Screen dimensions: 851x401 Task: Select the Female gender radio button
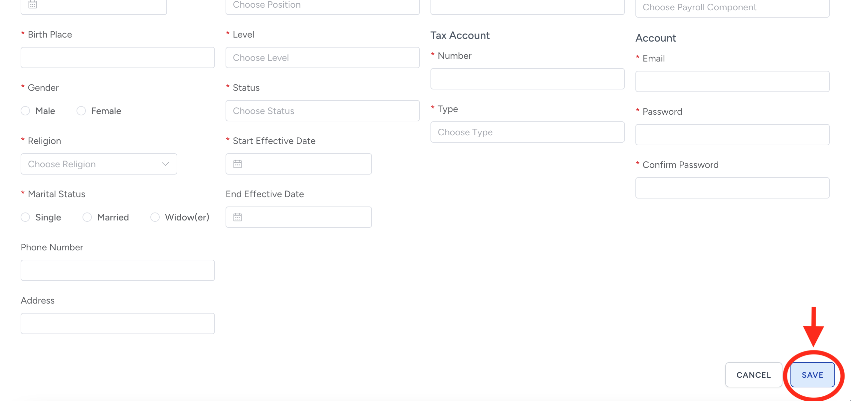tap(81, 111)
